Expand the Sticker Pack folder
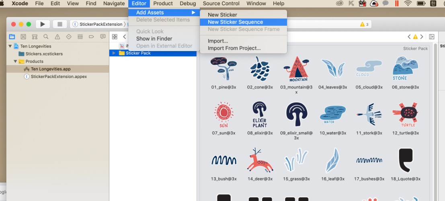This screenshot has width=445, height=201. coord(114,53)
